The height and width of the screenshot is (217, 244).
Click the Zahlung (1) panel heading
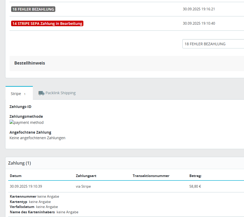tap(20, 163)
